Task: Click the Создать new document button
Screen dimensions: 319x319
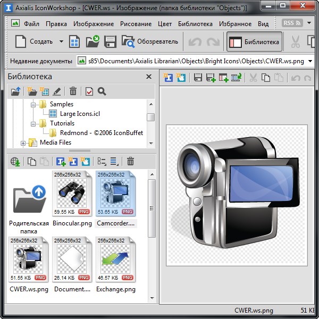Action: point(33,41)
